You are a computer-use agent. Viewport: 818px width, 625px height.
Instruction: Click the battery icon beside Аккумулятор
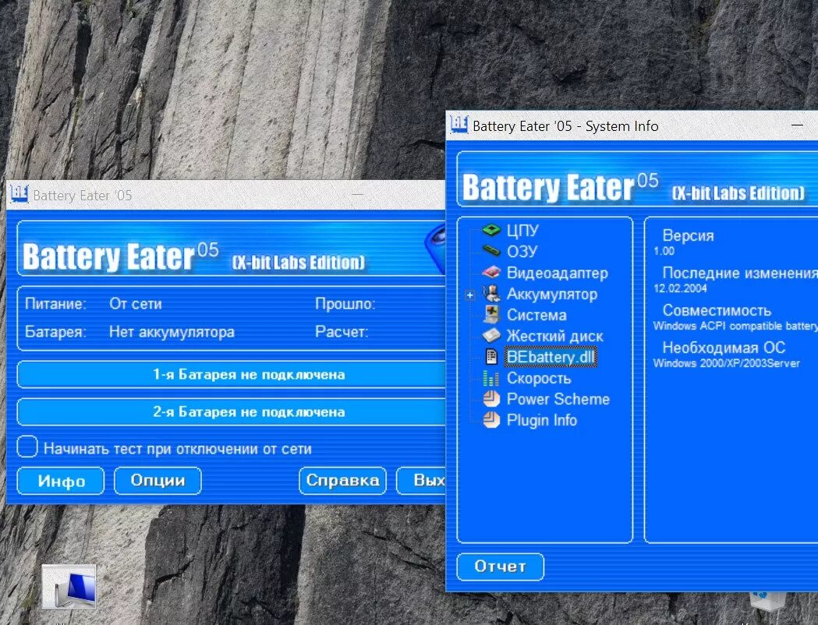(491, 294)
